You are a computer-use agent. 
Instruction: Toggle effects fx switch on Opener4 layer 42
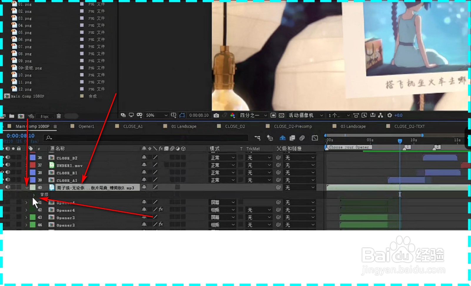click(x=161, y=209)
